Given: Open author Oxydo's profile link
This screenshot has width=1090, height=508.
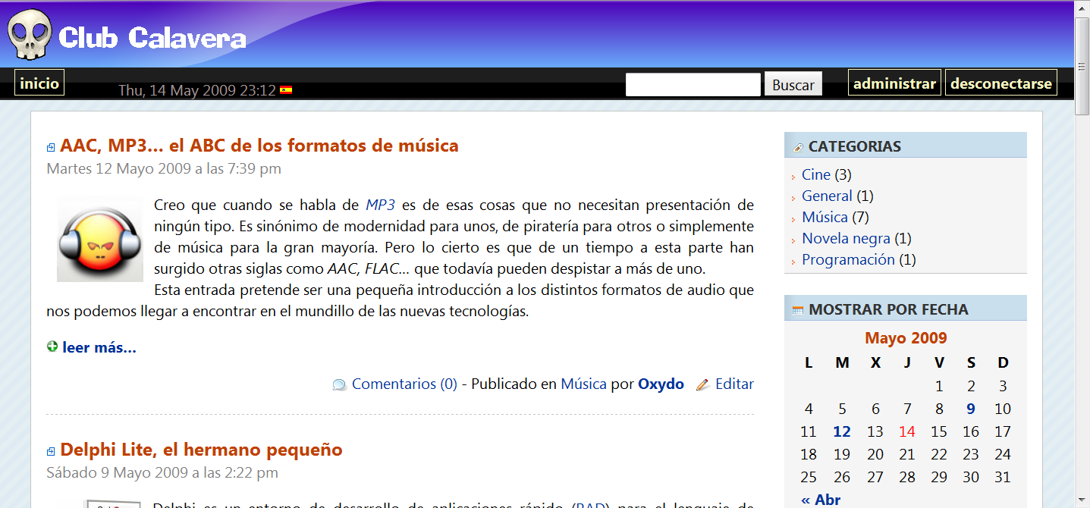Looking at the screenshot, I should coord(661,384).
